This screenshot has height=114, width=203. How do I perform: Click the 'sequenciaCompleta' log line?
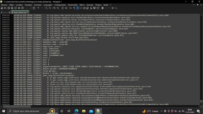[x=81, y=66]
